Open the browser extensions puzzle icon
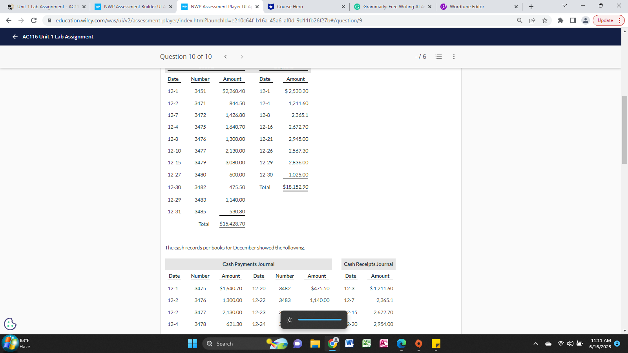The image size is (628, 353). click(560, 20)
